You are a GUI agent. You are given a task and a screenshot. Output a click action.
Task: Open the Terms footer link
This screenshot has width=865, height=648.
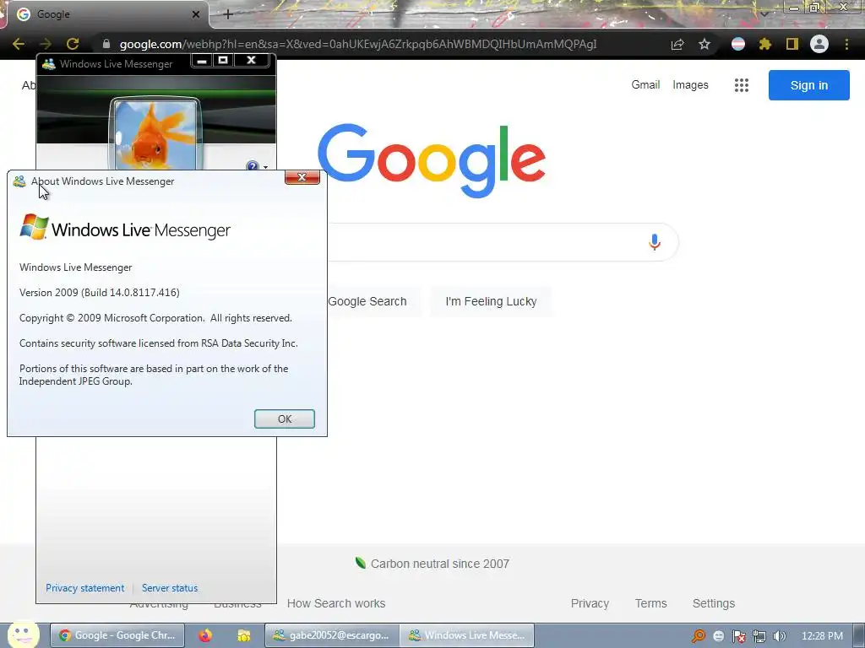pos(651,603)
